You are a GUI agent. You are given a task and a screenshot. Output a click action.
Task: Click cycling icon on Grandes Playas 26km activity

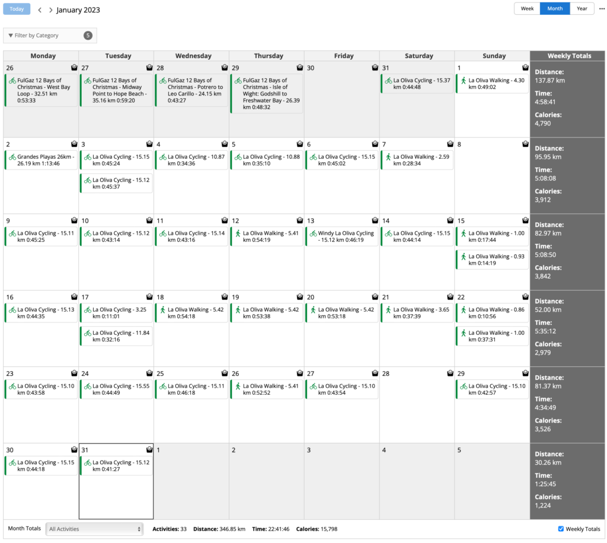click(x=12, y=157)
